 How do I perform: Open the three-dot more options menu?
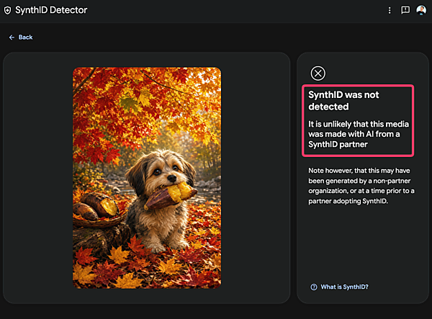tap(390, 11)
